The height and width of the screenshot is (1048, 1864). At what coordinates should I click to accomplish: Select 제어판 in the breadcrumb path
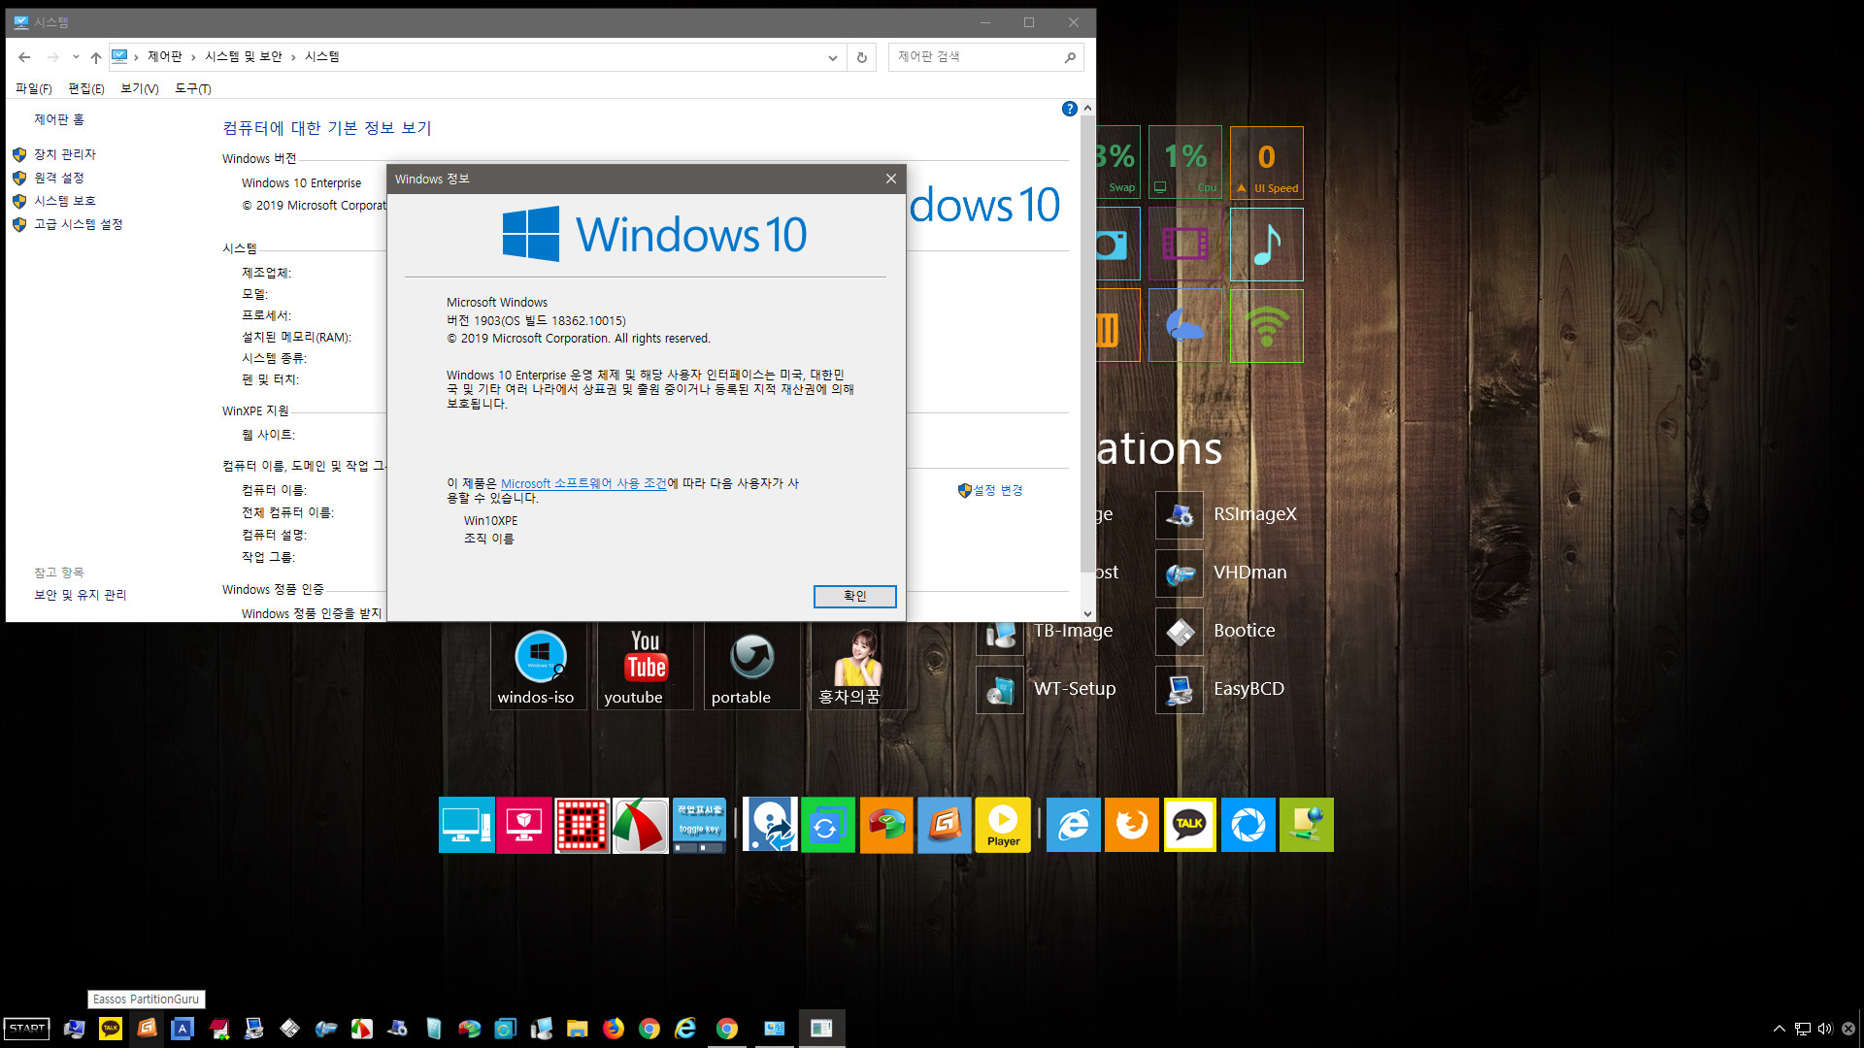[x=165, y=57]
